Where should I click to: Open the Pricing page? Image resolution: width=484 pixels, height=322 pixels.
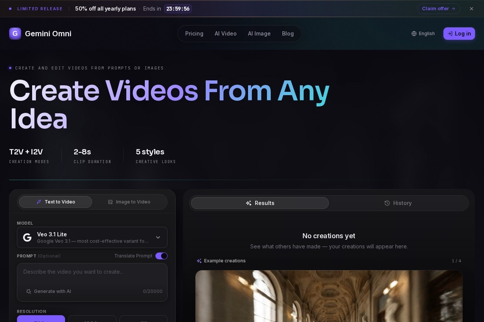(x=194, y=34)
